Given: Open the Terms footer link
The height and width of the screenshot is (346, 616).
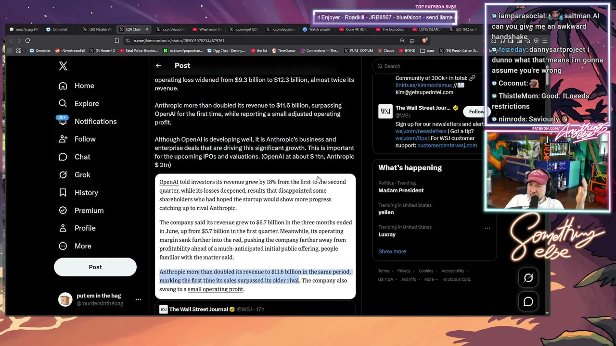Looking at the screenshot, I should (x=384, y=271).
